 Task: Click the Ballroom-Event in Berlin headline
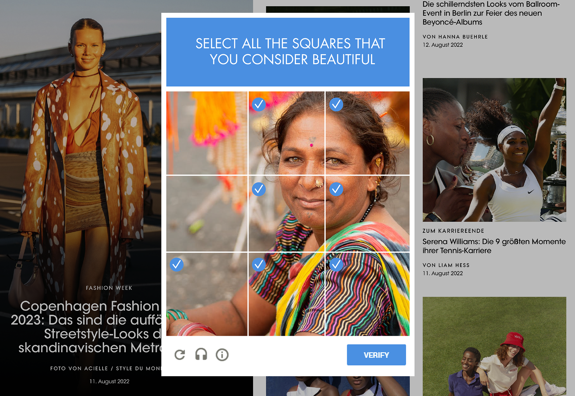[x=491, y=13]
